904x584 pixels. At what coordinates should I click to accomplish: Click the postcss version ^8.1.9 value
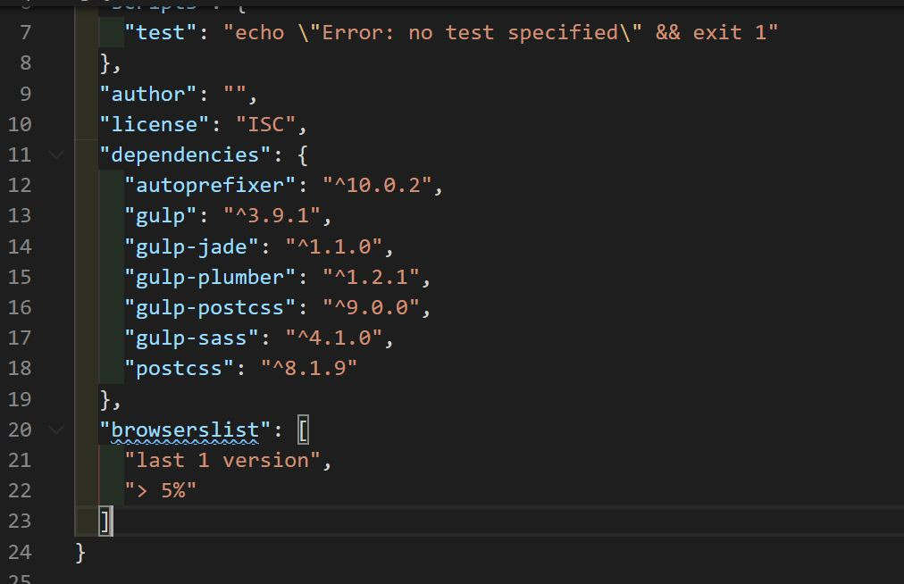tap(308, 368)
